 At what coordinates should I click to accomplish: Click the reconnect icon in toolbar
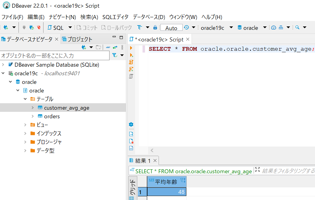coord(31,27)
